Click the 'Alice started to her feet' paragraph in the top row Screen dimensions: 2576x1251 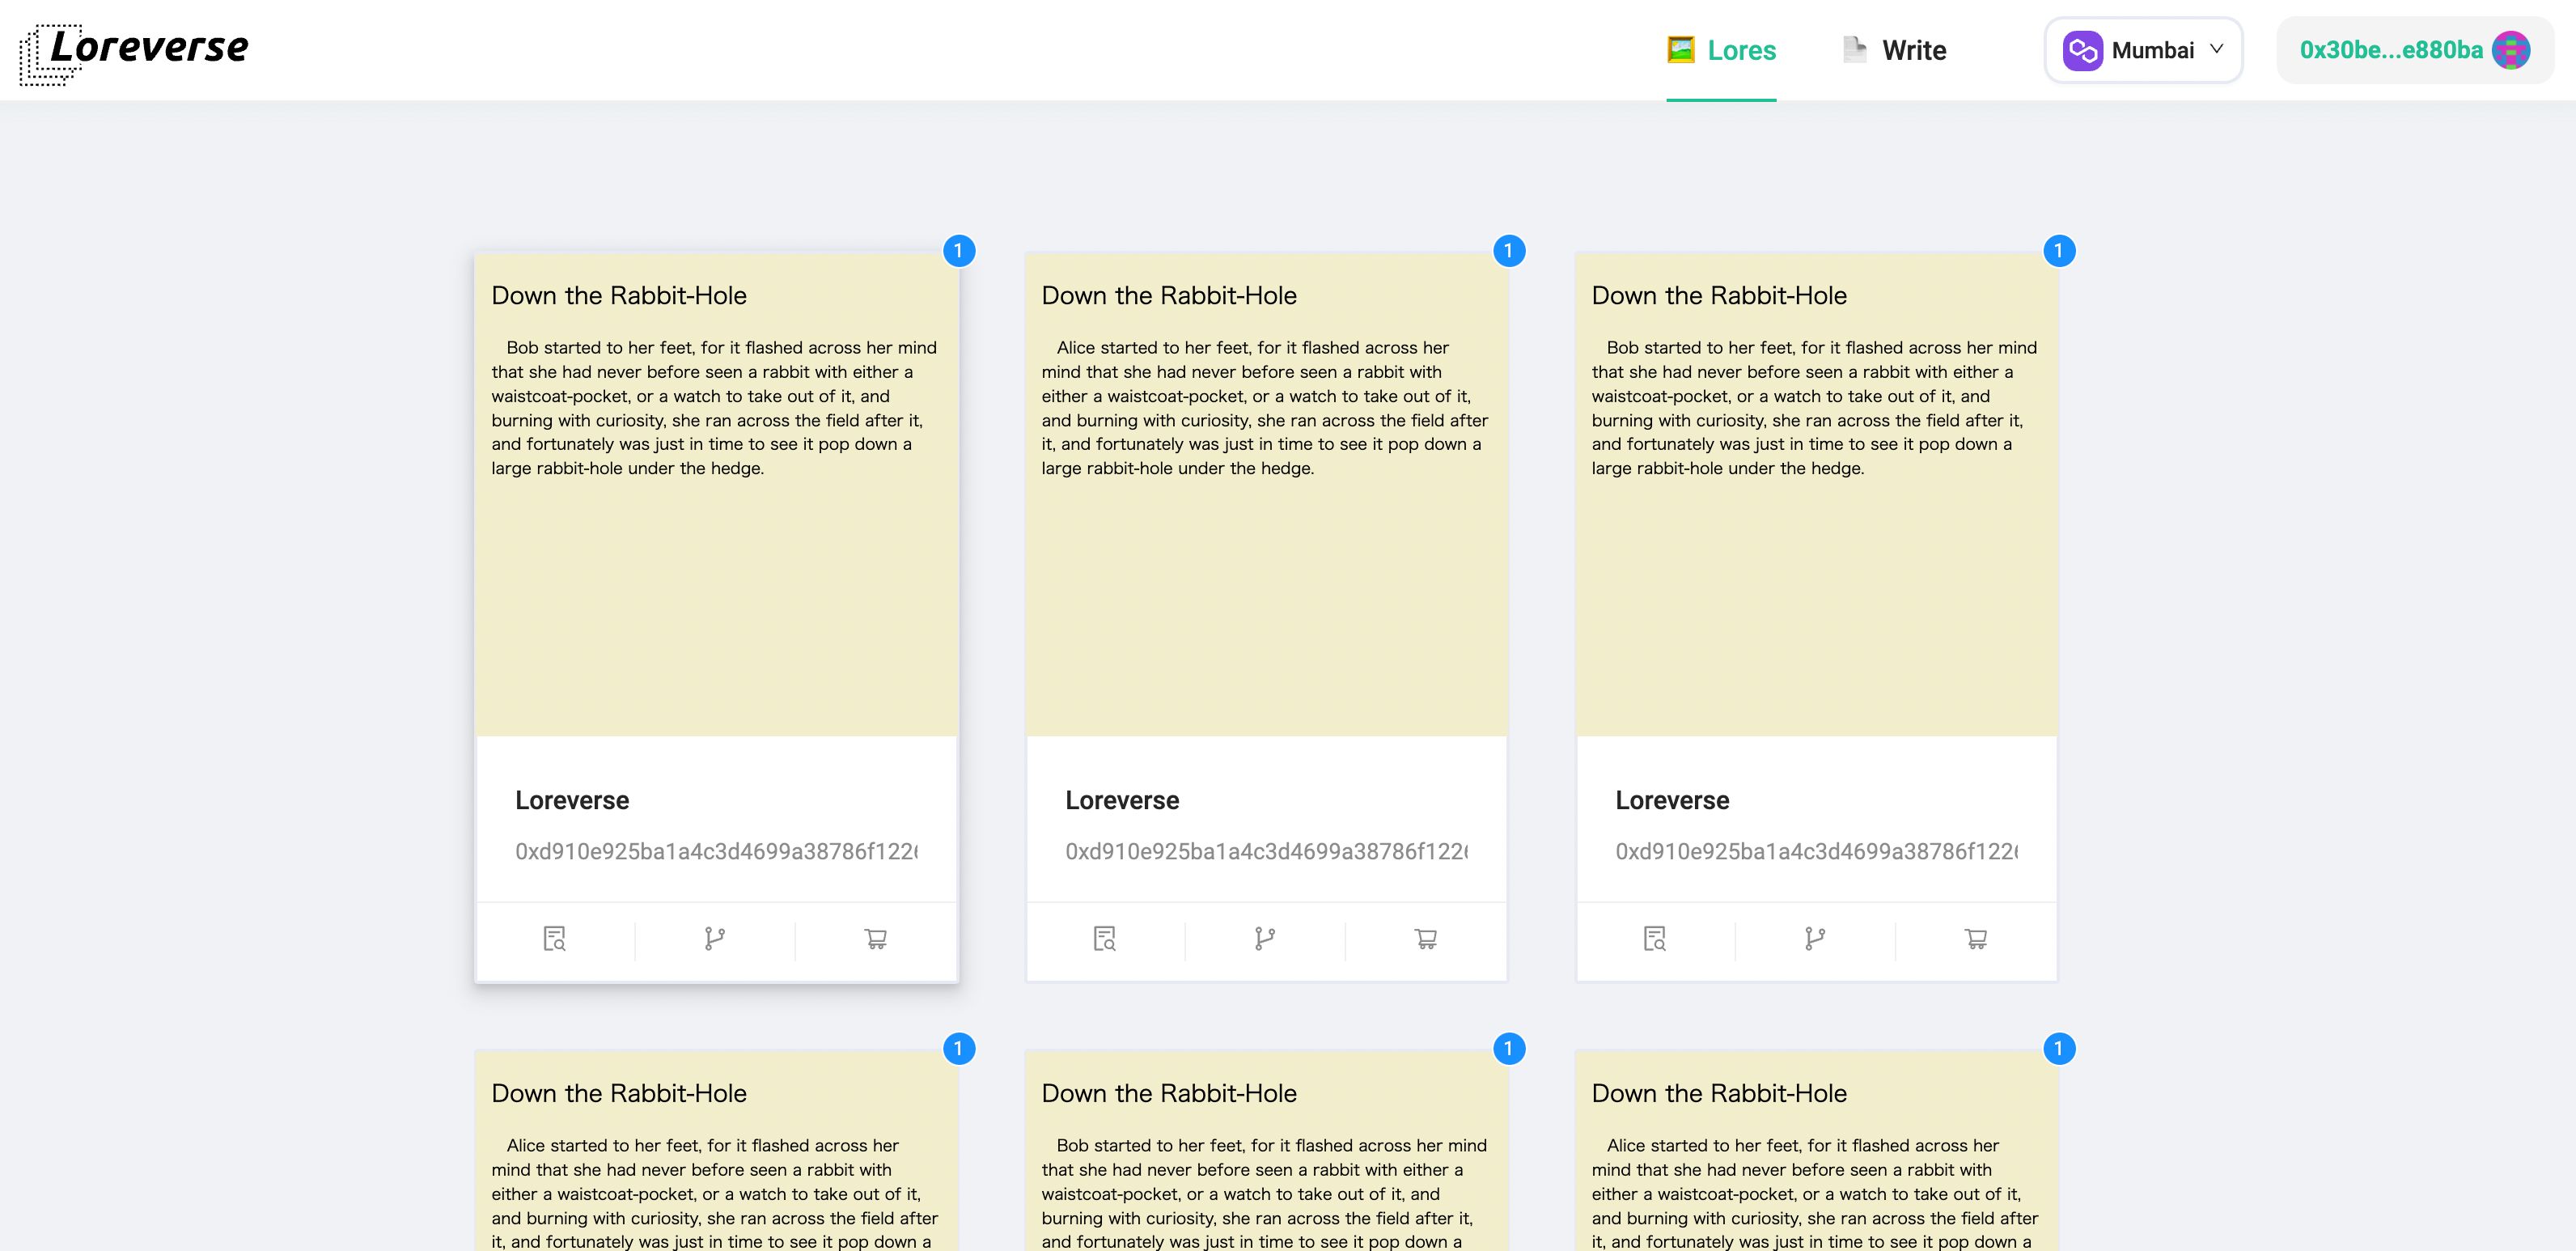coord(1265,408)
